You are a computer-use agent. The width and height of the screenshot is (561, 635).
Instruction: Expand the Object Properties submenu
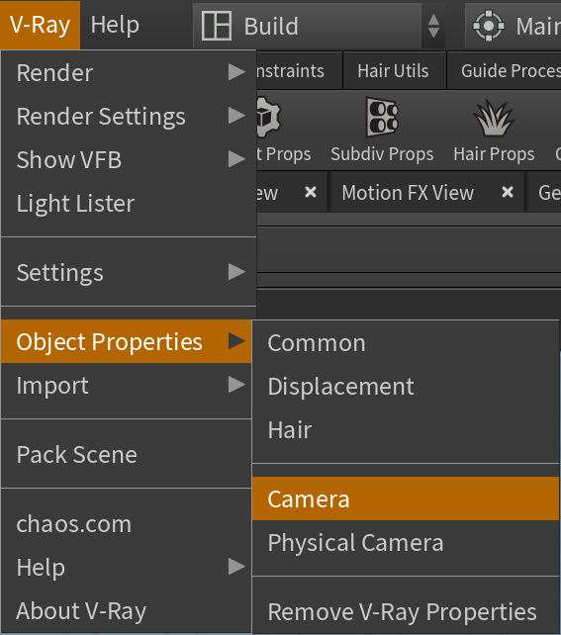tap(127, 341)
